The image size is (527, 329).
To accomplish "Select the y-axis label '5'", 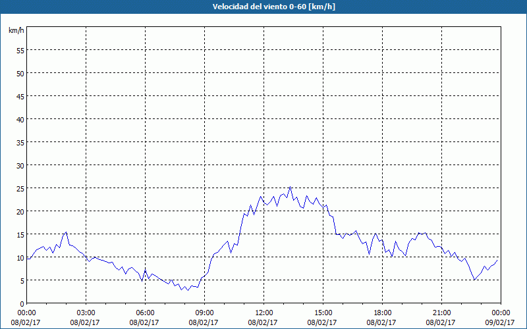I will pos(22,281).
